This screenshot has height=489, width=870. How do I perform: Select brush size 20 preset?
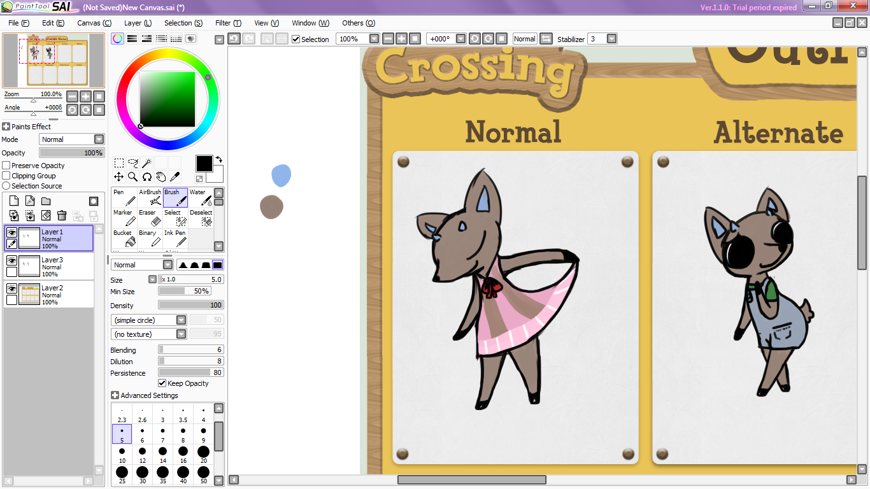[x=203, y=453]
